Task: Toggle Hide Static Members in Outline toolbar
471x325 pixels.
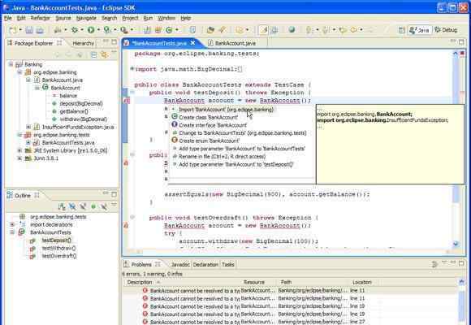Action: (83, 206)
